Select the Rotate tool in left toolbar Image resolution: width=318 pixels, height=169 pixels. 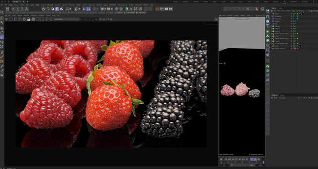point(2,33)
